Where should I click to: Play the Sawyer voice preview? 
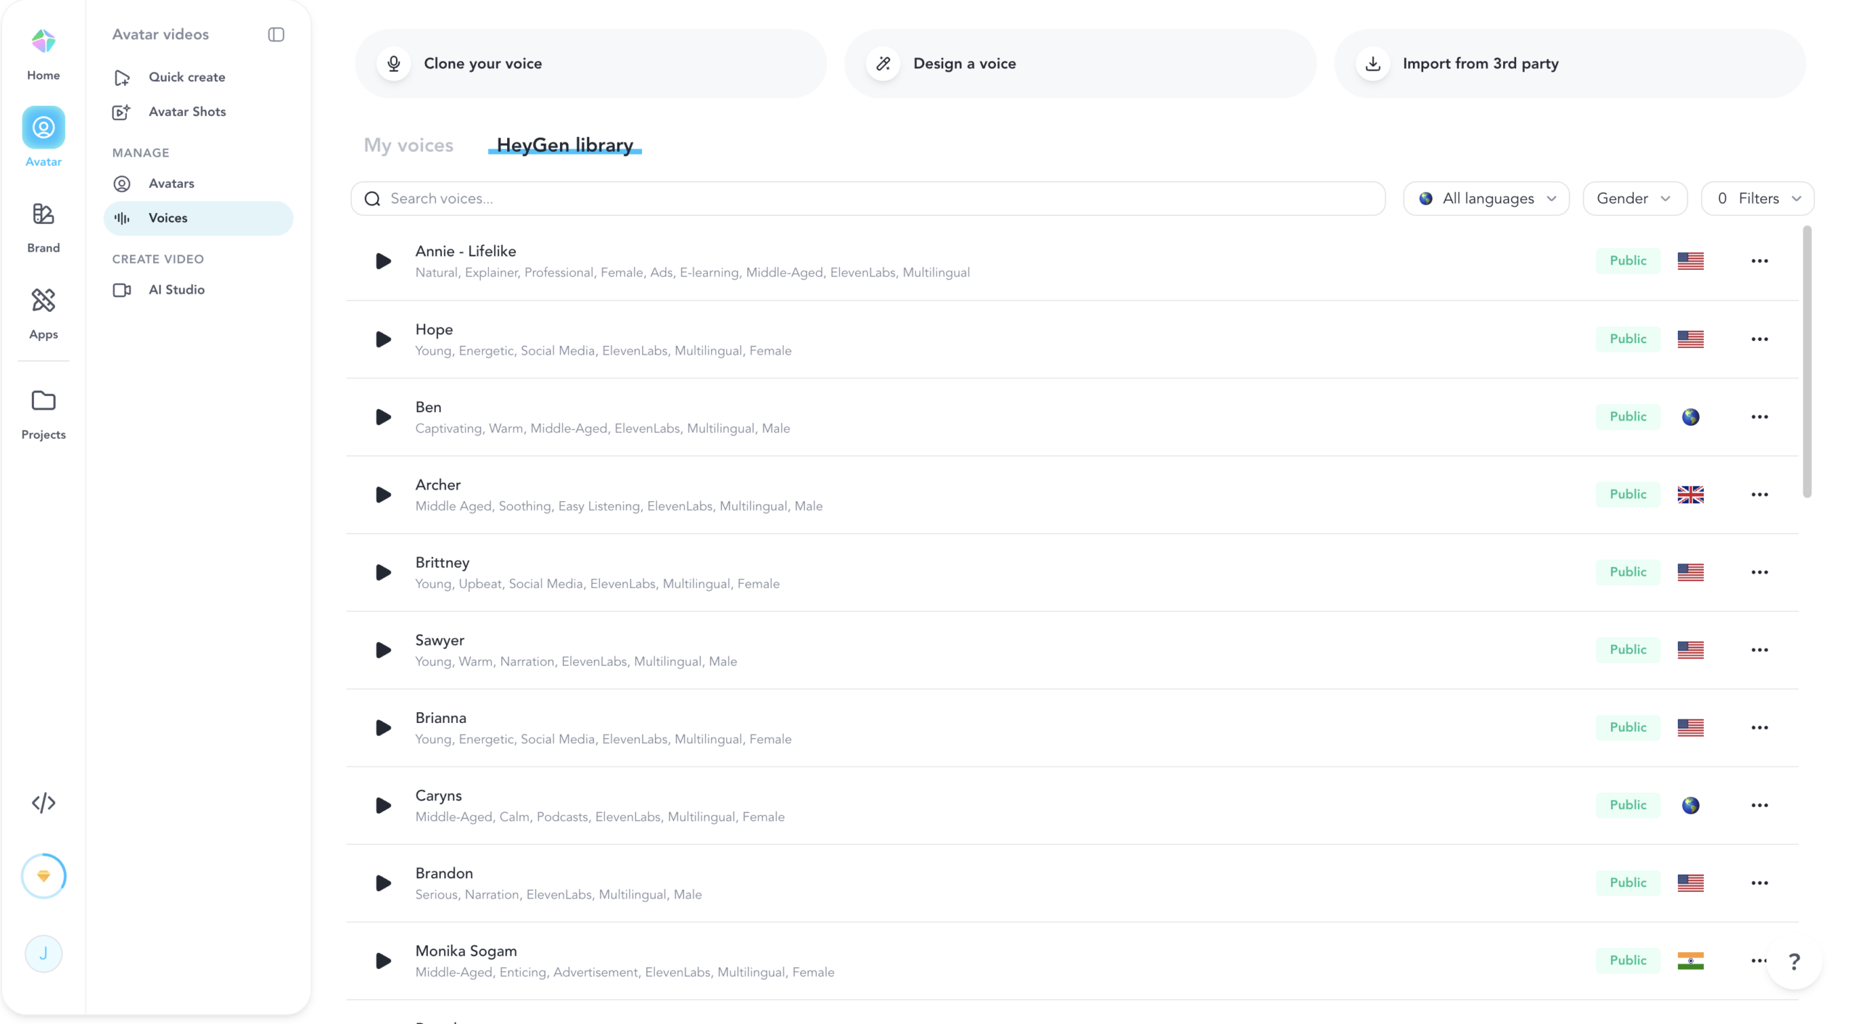click(x=383, y=650)
